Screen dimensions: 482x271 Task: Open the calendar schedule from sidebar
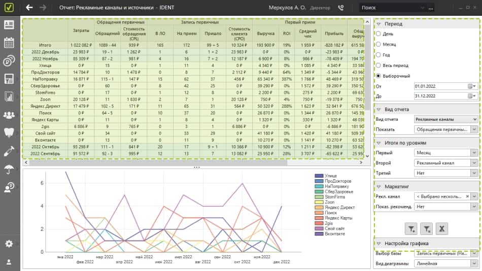click(x=9, y=43)
